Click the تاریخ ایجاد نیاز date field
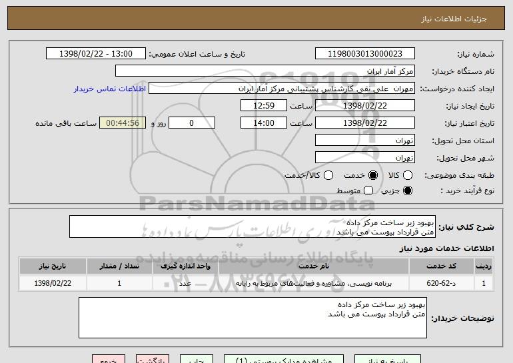This screenshot has width=513, height=363. (x=365, y=106)
